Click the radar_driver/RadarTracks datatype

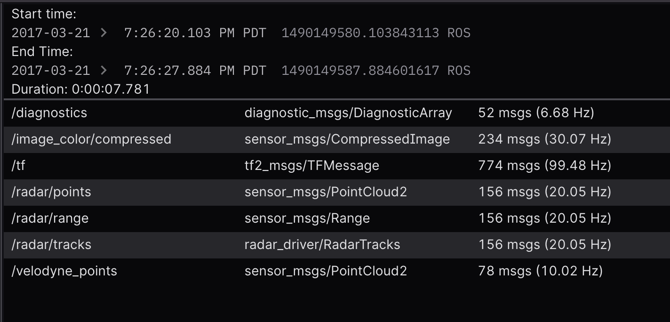point(322,245)
